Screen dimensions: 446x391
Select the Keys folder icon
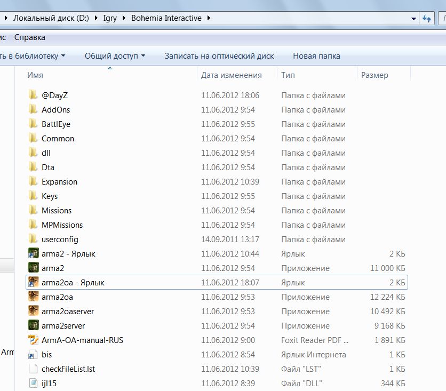33,196
